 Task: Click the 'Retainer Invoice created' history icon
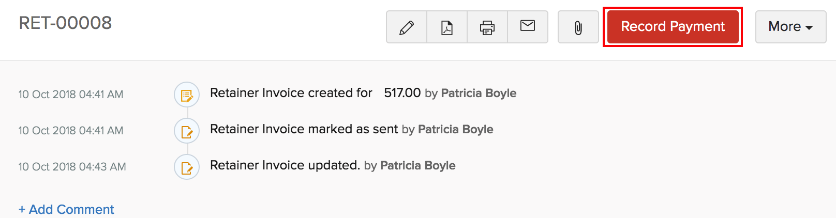[187, 95]
